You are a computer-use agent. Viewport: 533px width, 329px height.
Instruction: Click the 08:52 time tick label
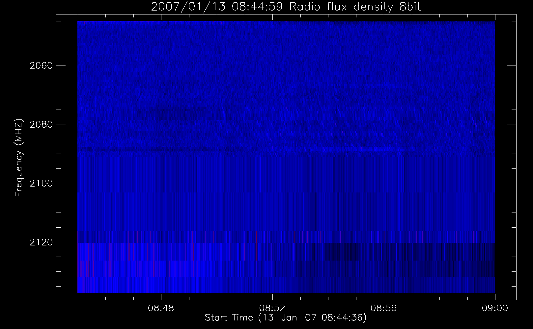pos(272,308)
